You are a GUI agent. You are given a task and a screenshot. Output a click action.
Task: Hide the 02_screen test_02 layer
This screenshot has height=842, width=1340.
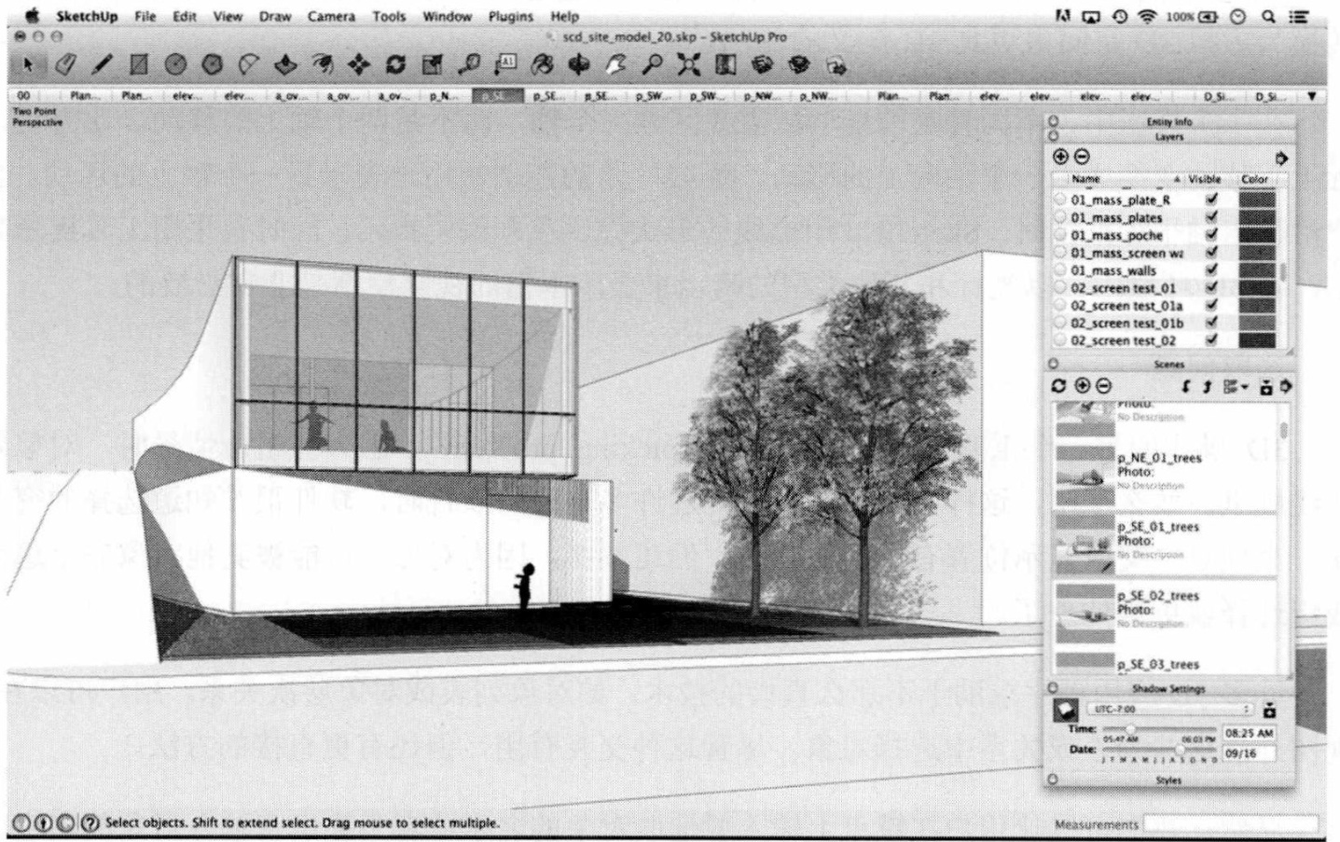pyautogui.click(x=1211, y=340)
